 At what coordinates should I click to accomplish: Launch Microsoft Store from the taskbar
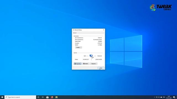click(47, 97)
